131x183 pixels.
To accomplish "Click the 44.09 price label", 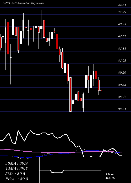I will (x=122, y=12).
